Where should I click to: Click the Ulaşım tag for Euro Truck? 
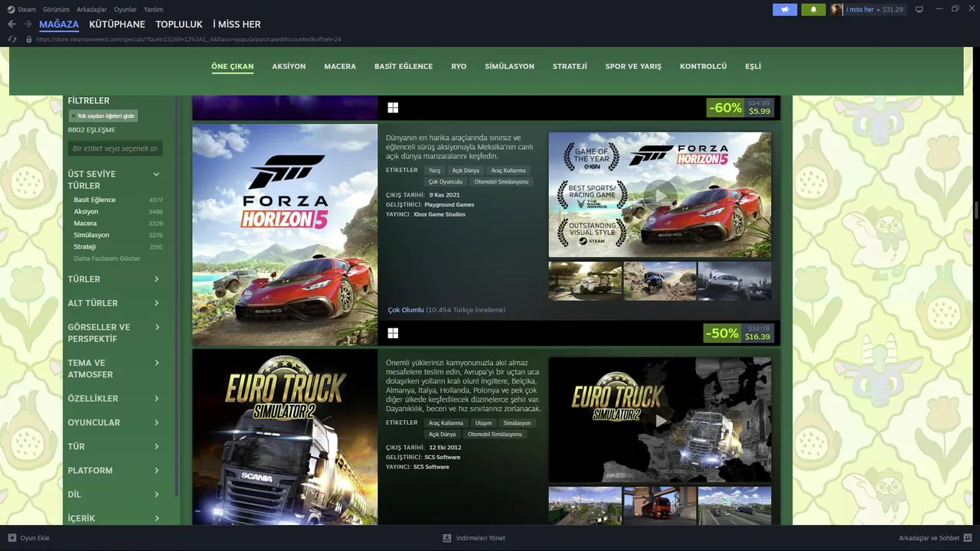[483, 423]
